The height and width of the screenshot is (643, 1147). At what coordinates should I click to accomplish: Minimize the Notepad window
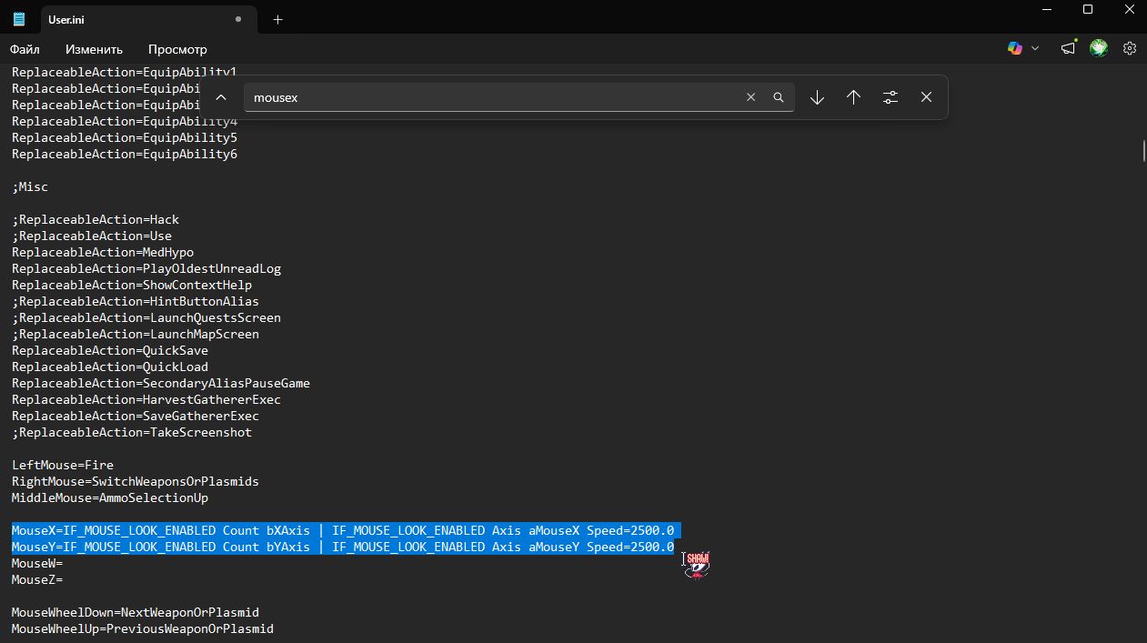tap(1045, 9)
